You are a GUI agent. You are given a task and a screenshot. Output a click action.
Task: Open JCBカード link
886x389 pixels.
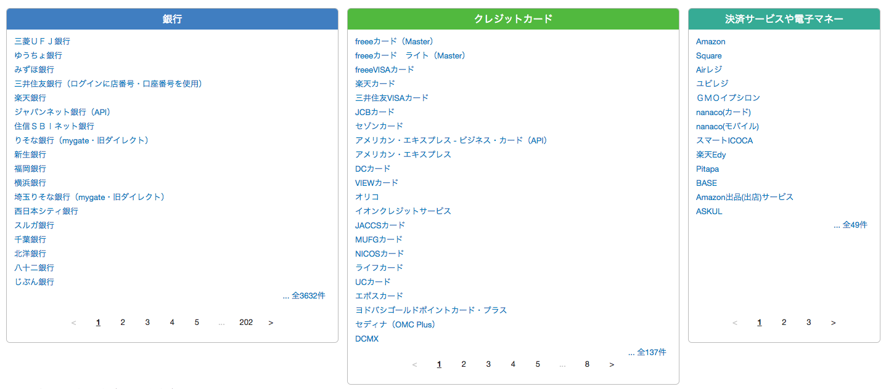[375, 112]
